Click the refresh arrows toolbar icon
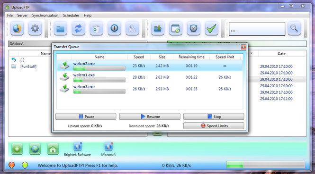The image size is (315, 174). pos(78,29)
